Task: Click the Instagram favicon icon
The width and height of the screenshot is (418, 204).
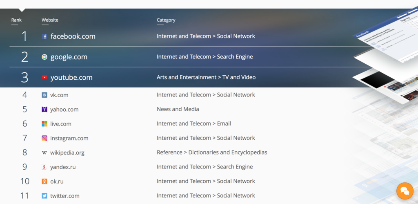Action: (x=44, y=138)
